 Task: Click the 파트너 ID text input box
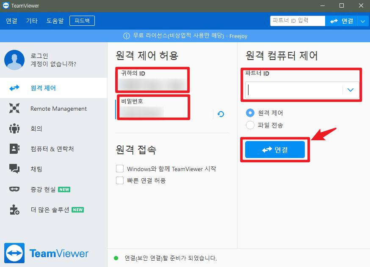pyautogui.click(x=294, y=90)
